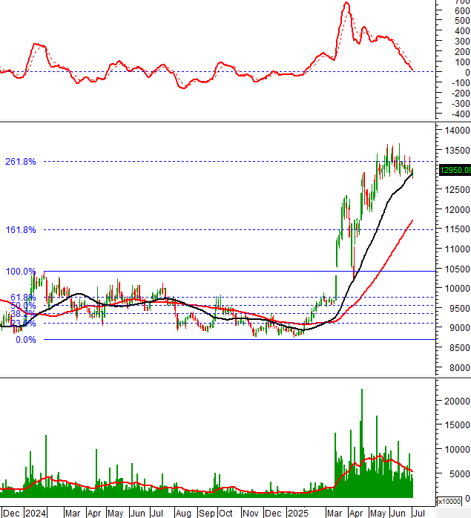Viewport: 471px width, 518px height.
Task: Click 20000 on the volume axis
Action: click(x=457, y=401)
